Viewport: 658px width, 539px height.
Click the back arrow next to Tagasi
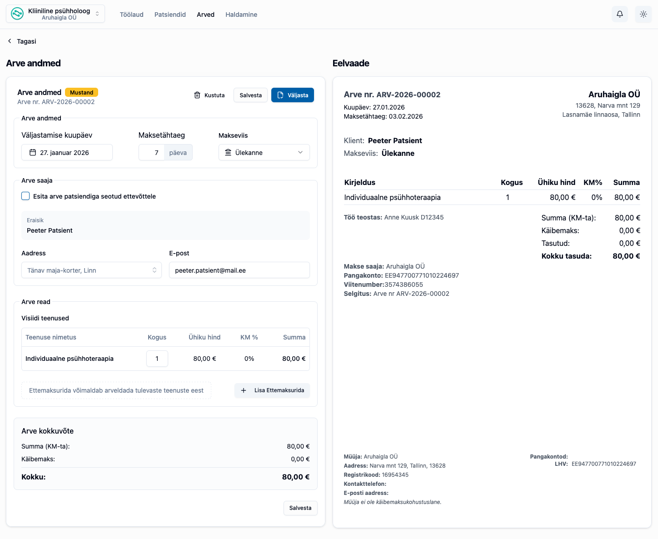[9, 41]
